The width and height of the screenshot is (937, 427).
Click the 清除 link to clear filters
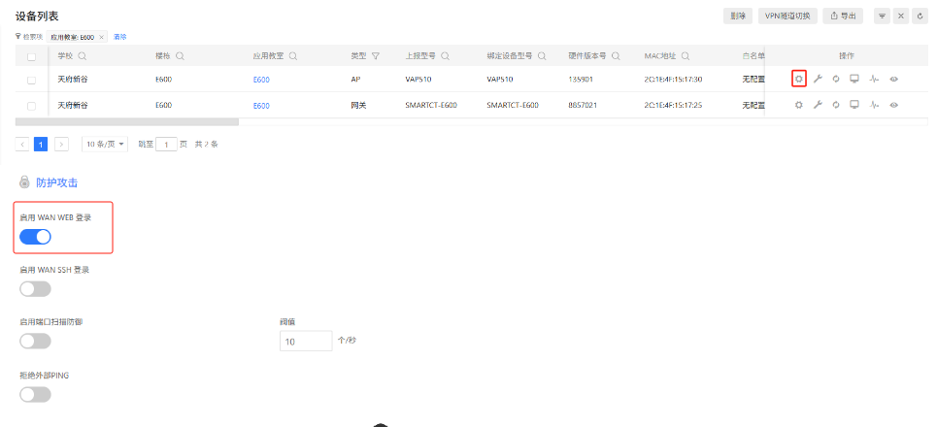pyautogui.click(x=120, y=37)
